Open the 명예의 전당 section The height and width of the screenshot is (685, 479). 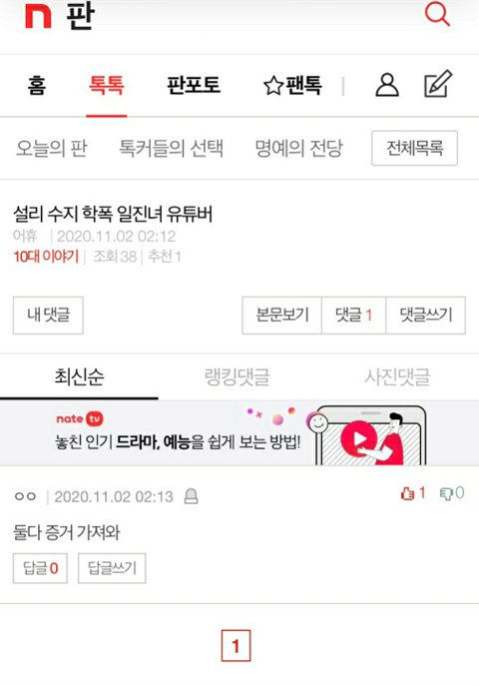[x=298, y=148]
